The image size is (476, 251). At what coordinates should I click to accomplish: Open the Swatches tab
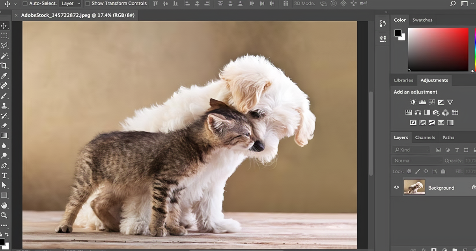coord(422,20)
